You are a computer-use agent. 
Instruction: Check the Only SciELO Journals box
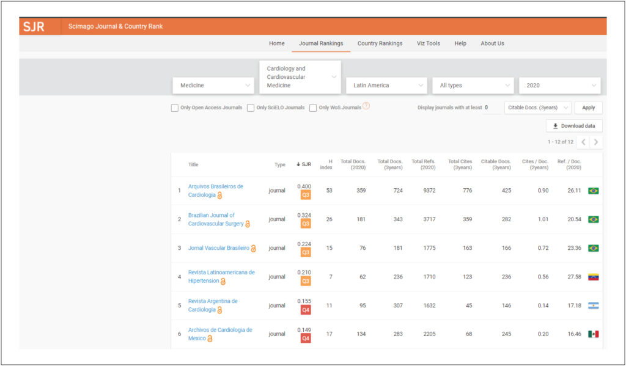250,108
